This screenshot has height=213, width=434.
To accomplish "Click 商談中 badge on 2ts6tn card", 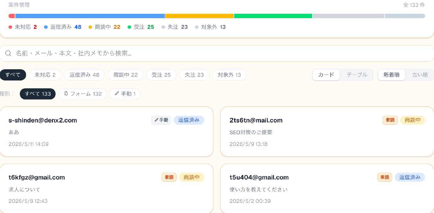I will [x=413, y=120].
